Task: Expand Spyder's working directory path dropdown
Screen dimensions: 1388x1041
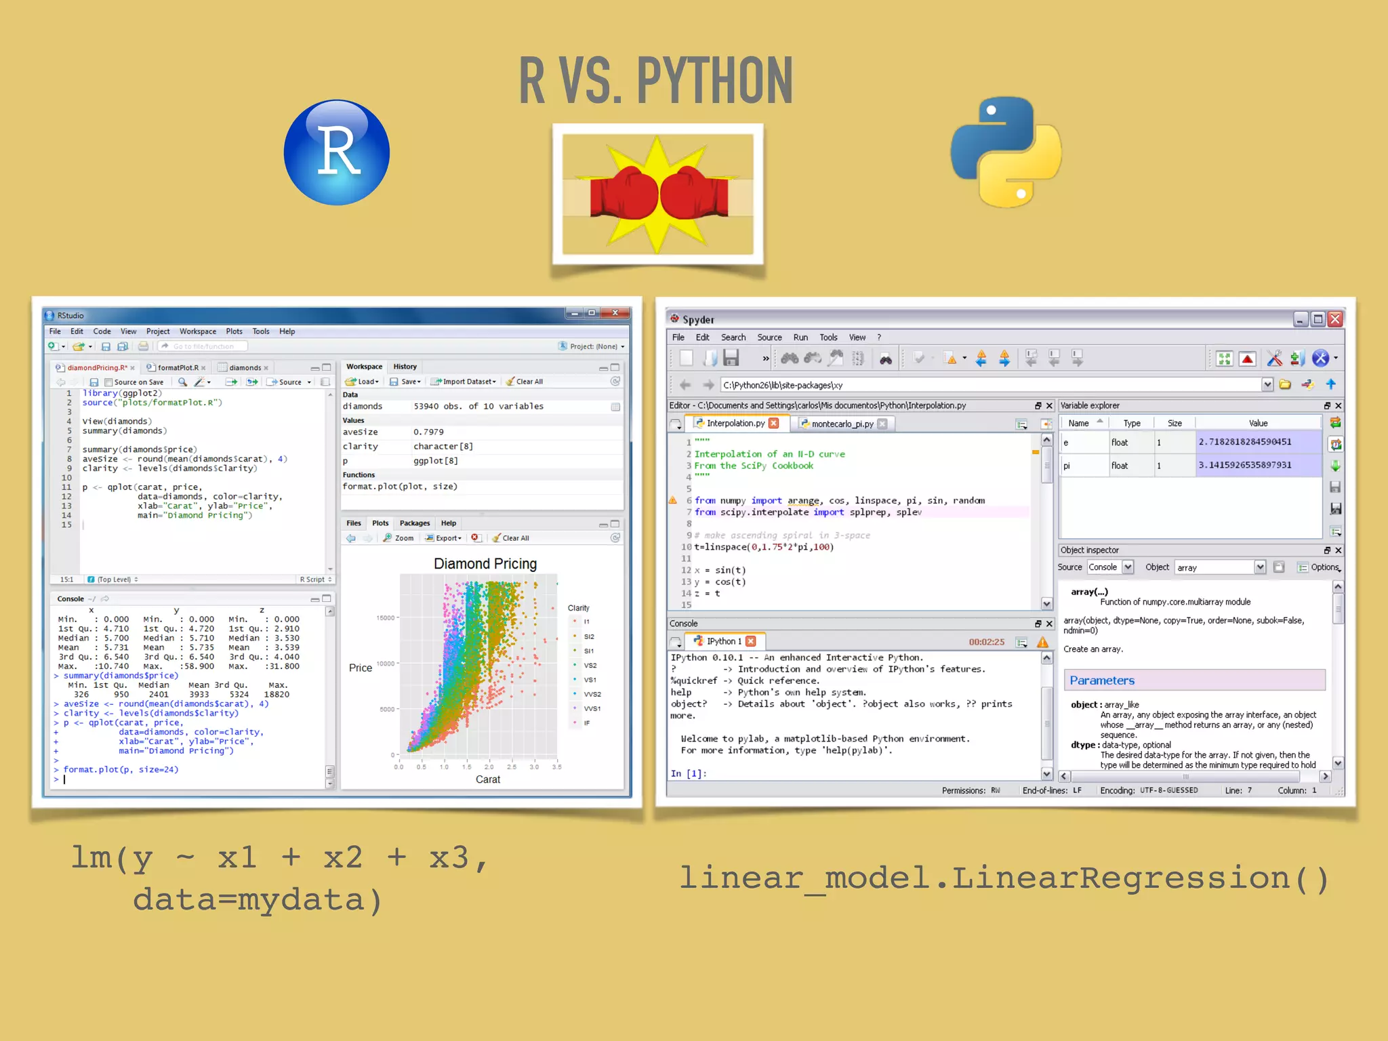Action: pyautogui.click(x=1267, y=384)
